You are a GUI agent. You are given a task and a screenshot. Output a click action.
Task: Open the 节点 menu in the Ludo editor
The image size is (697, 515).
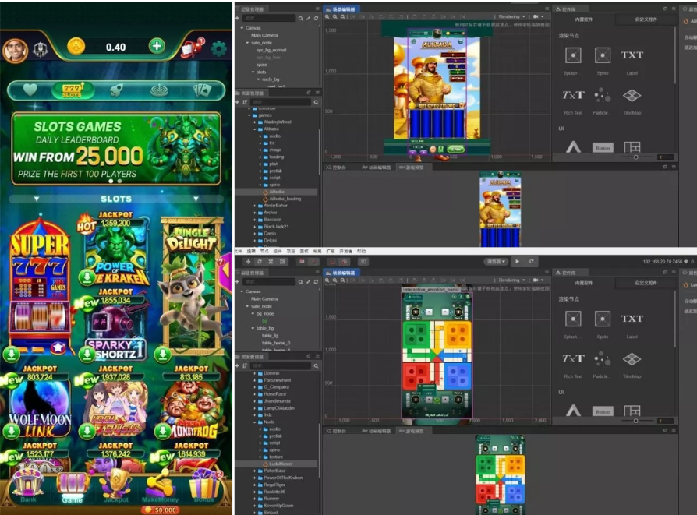[264, 251]
